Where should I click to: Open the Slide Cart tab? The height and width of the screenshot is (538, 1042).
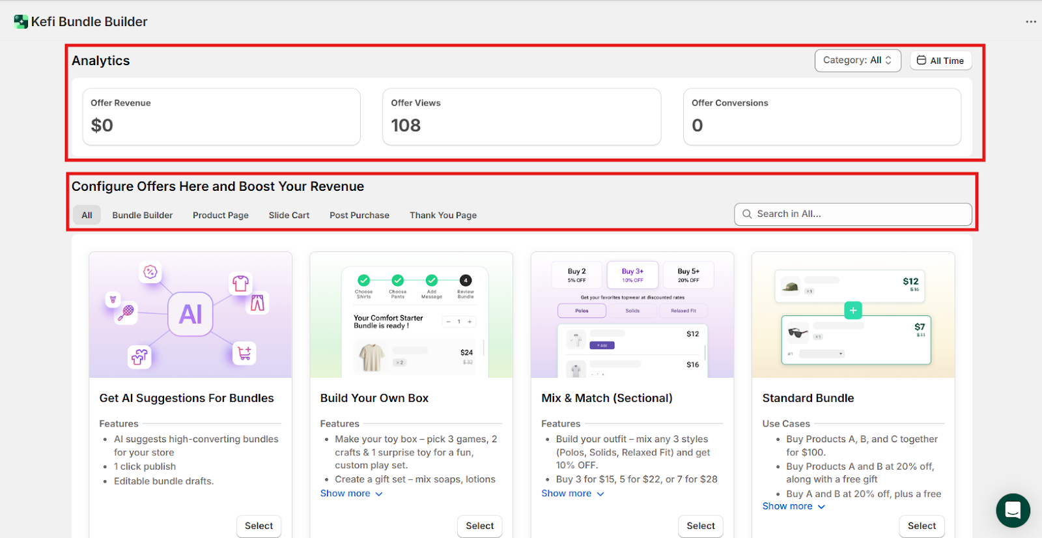[289, 215]
